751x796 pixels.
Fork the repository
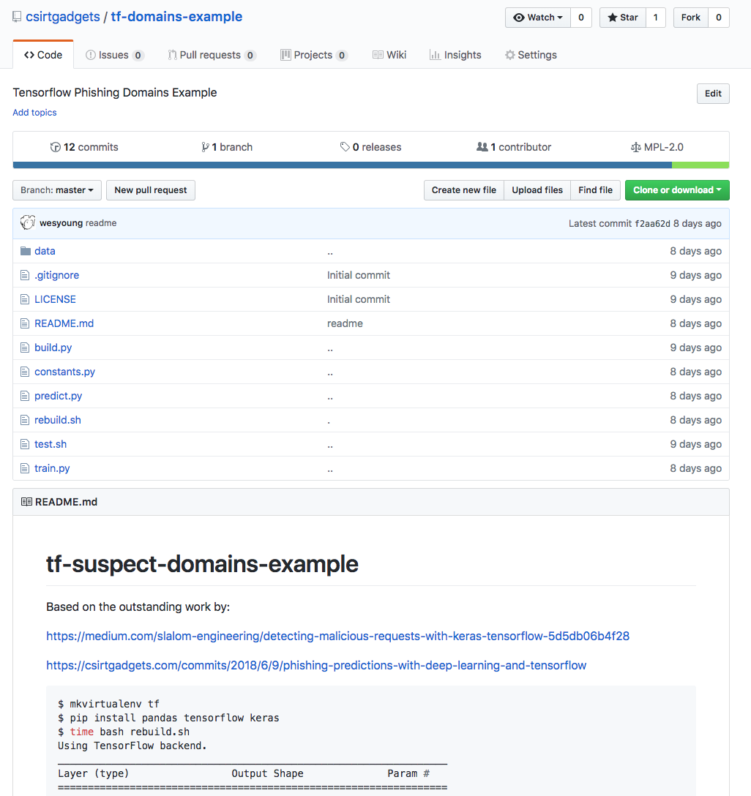pos(690,18)
